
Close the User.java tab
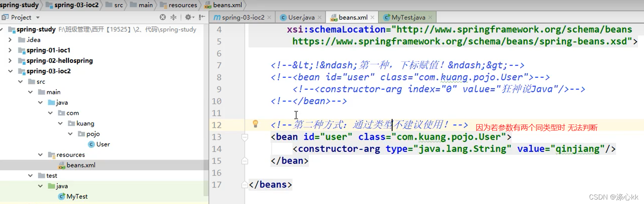(x=319, y=17)
